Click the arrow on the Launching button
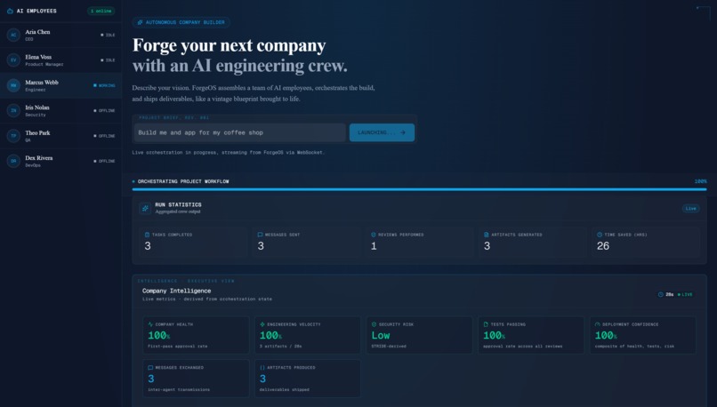This screenshot has height=407, width=717. coord(403,132)
